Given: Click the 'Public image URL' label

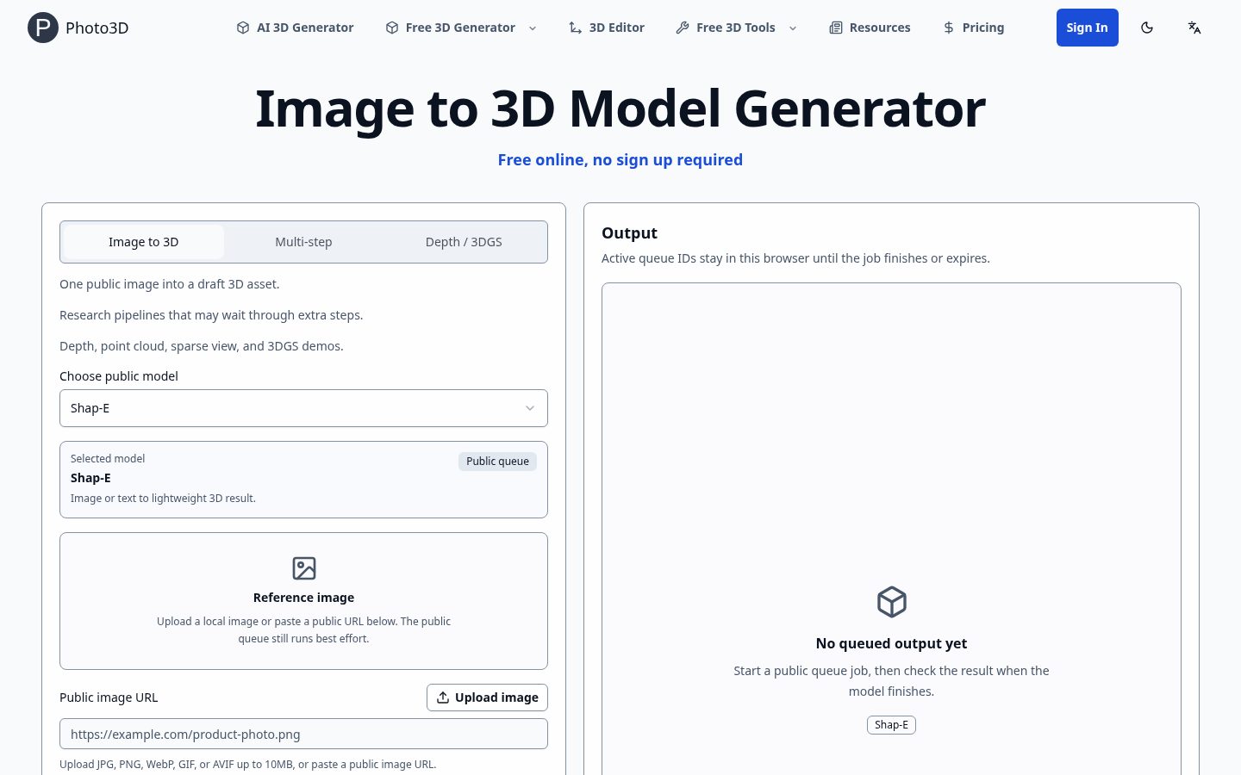Looking at the screenshot, I should pyautogui.click(x=109, y=697).
